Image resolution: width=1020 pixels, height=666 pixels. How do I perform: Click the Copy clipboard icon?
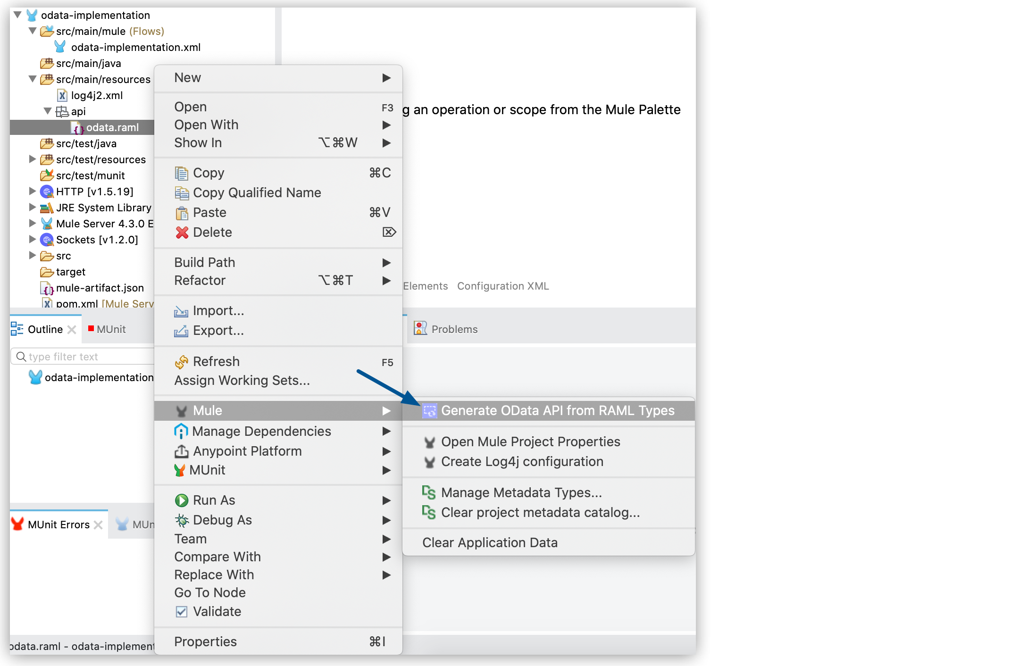tap(182, 173)
